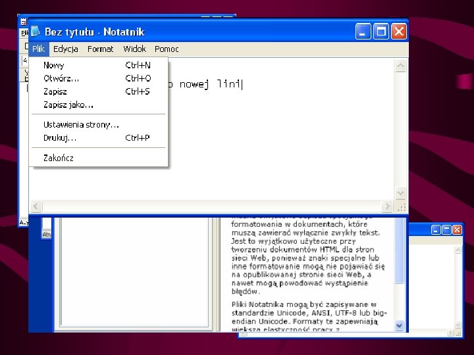Click the bottom-right window's scrollbar up arrow

pos(458,250)
